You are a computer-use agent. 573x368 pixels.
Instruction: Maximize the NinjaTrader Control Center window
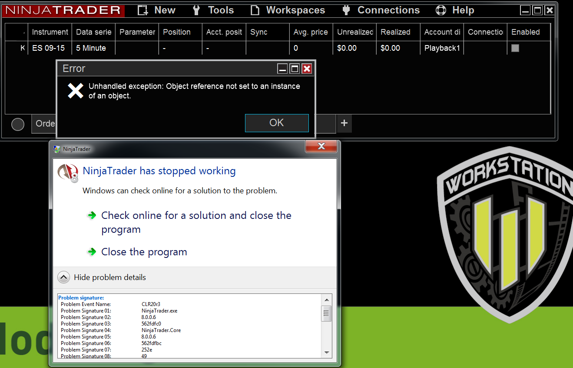tap(537, 11)
